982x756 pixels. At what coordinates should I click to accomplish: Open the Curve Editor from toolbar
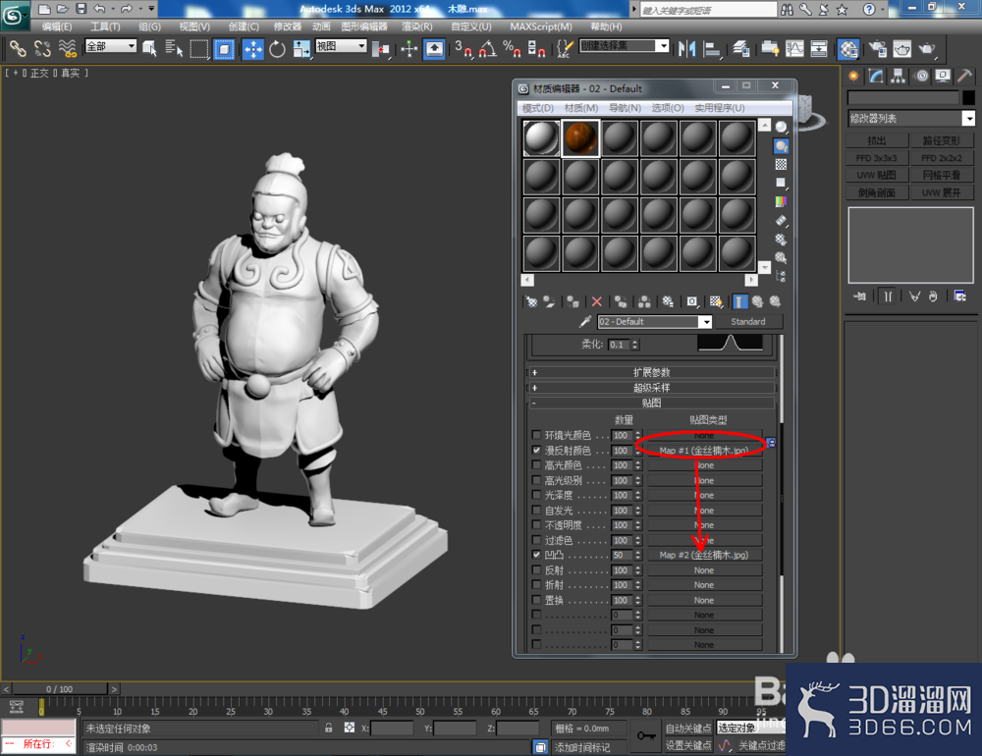pyautogui.click(x=794, y=49)
